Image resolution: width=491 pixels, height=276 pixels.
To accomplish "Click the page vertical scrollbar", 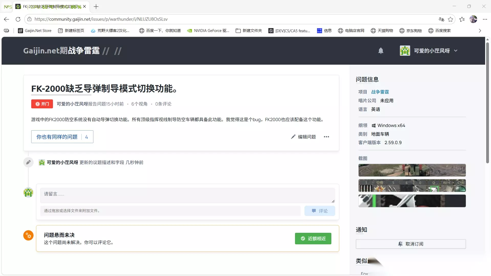I will [x=487, y=102].
